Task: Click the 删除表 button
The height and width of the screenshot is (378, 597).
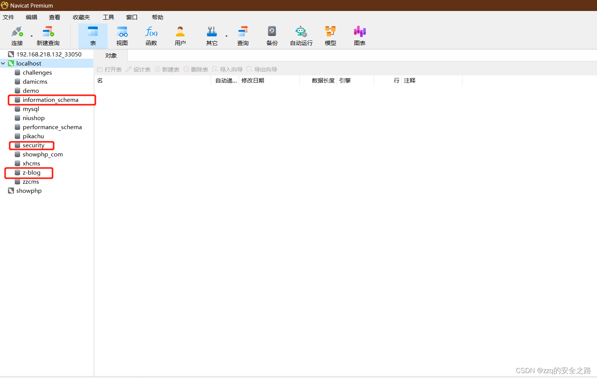Action: click(196, 69)
